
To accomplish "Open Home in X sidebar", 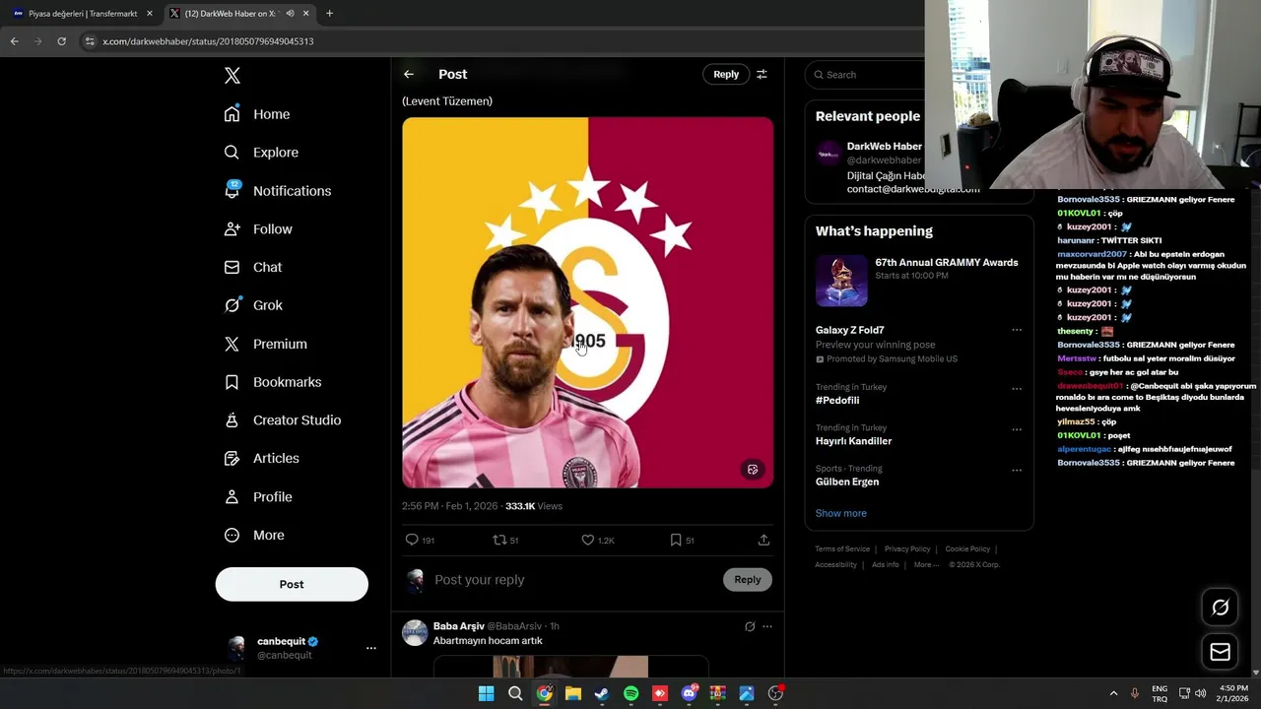I will pyautogui.click(x=257, y=114).
